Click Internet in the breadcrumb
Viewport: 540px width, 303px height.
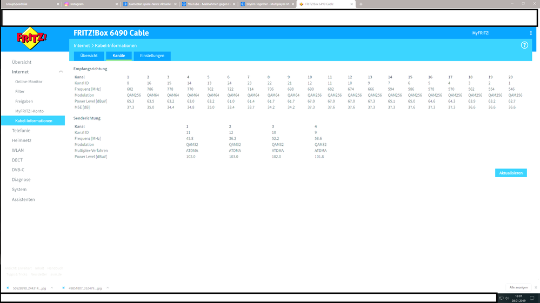pyautogui.click(x=82, y=45)
